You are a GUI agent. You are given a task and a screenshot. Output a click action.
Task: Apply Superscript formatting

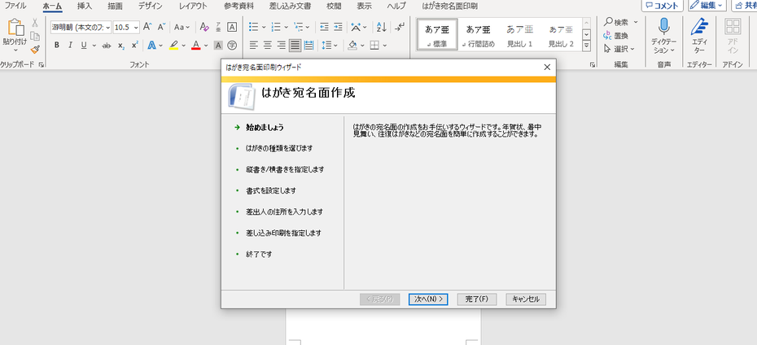point(134,46)
